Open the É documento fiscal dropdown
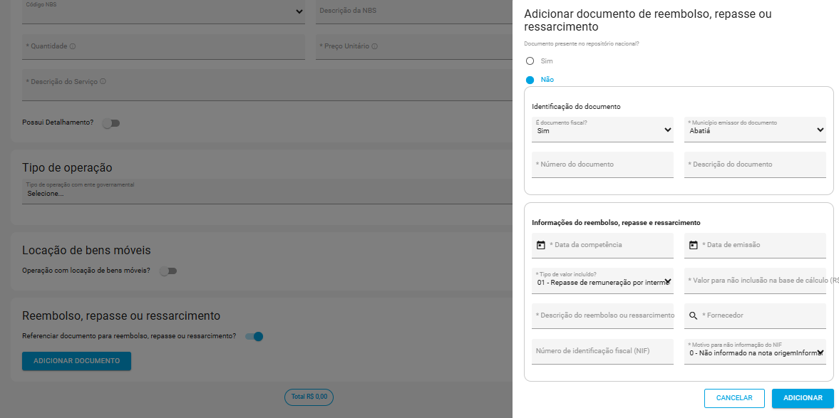The width and height of the screenshot is (839, 418). (602, 130)
